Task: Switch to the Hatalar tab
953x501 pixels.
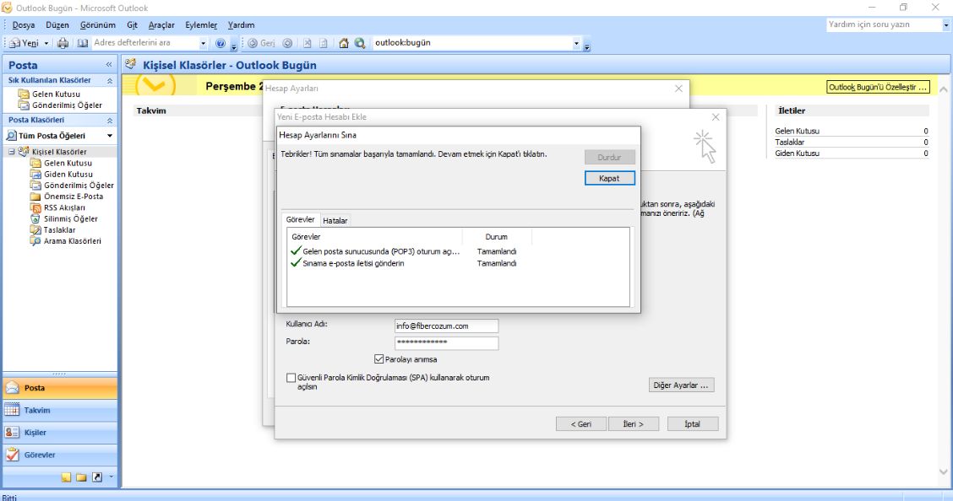Action: tap(335, 220)
